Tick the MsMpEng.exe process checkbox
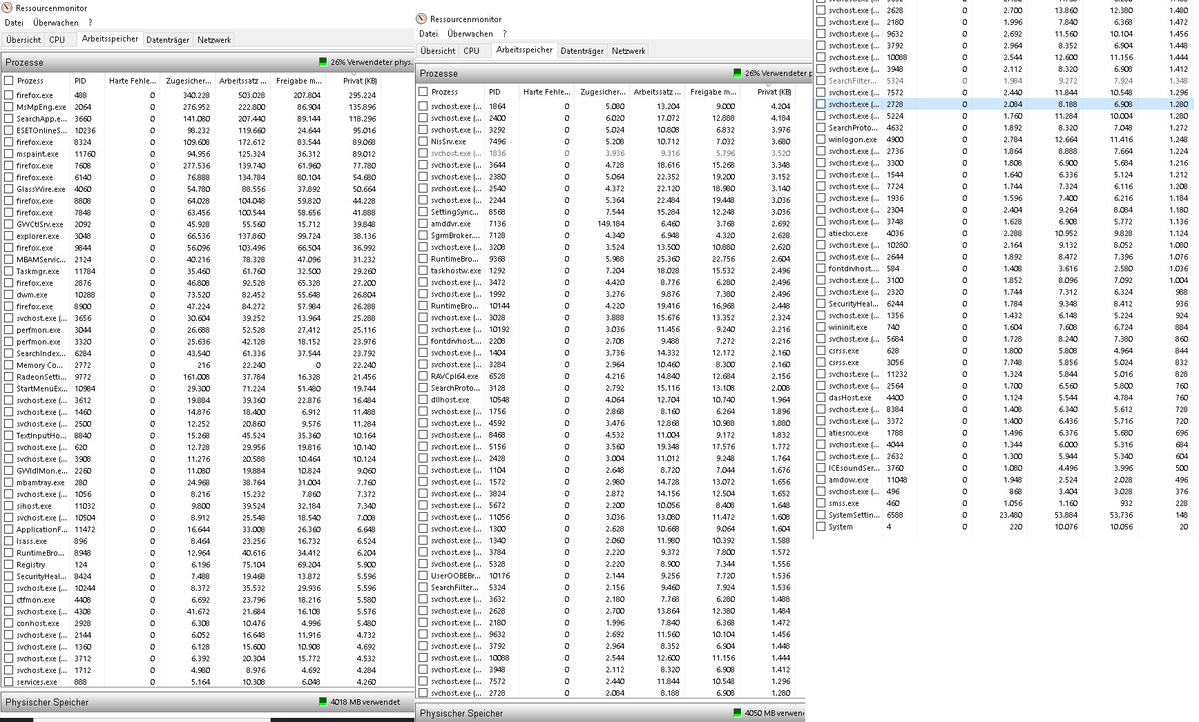 [9, 107]
